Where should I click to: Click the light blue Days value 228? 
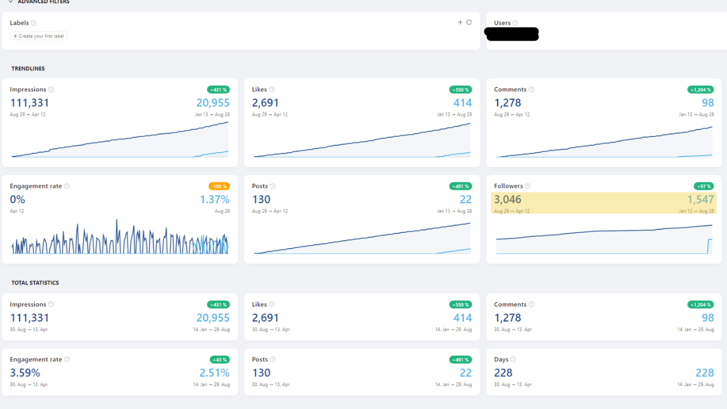705,373
